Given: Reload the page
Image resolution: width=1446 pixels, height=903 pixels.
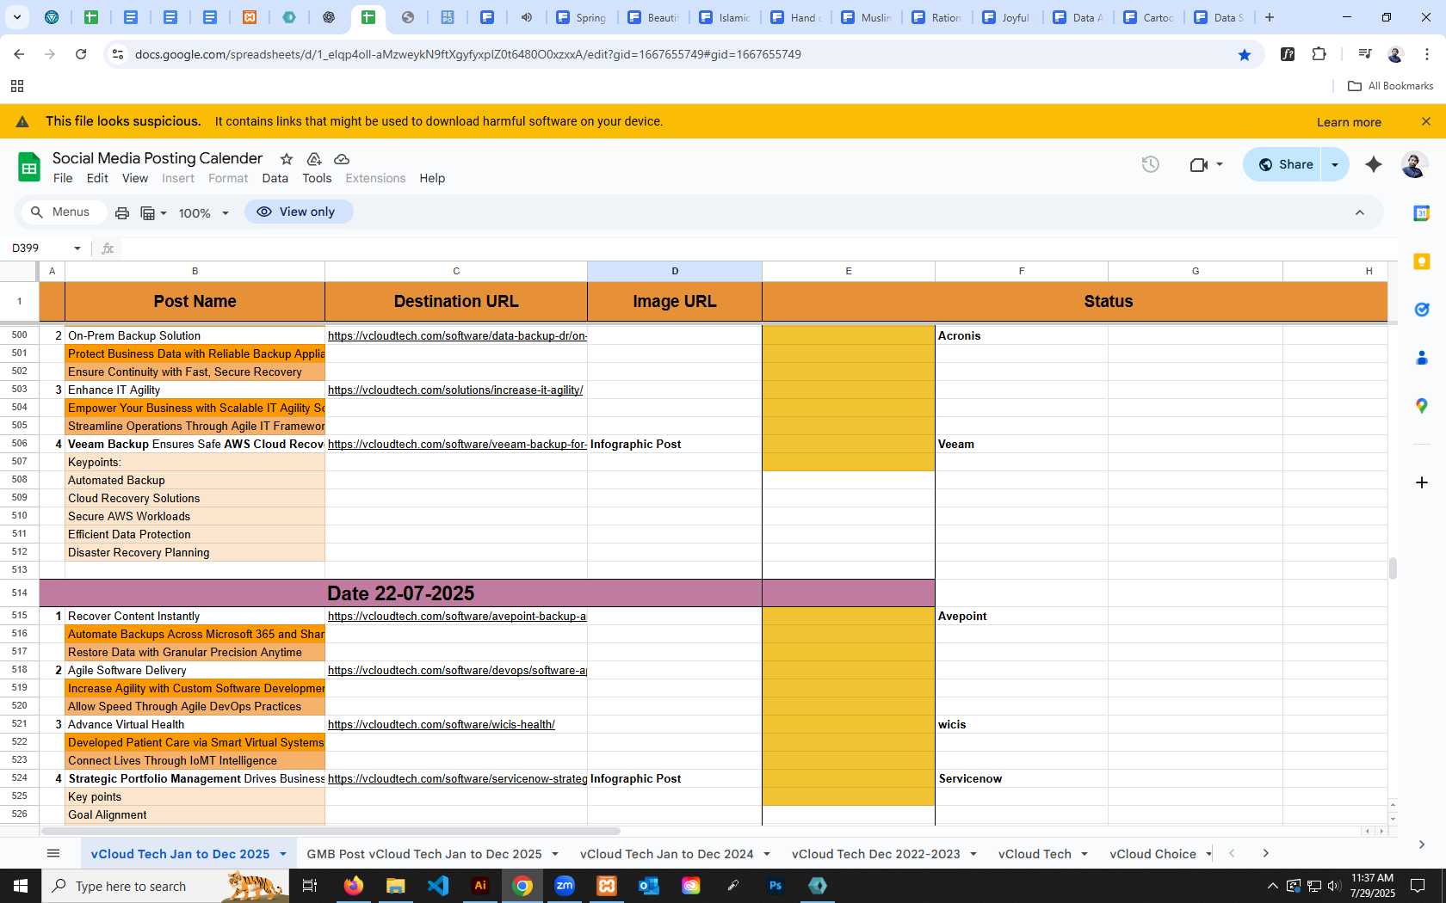Looking at the screenshot, I should (x=81, y=54).
